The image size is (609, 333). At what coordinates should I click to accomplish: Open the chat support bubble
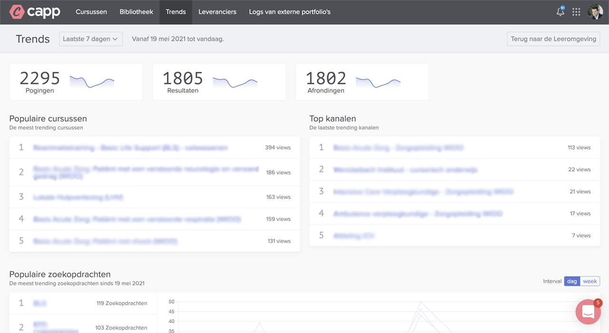point(588,312)
